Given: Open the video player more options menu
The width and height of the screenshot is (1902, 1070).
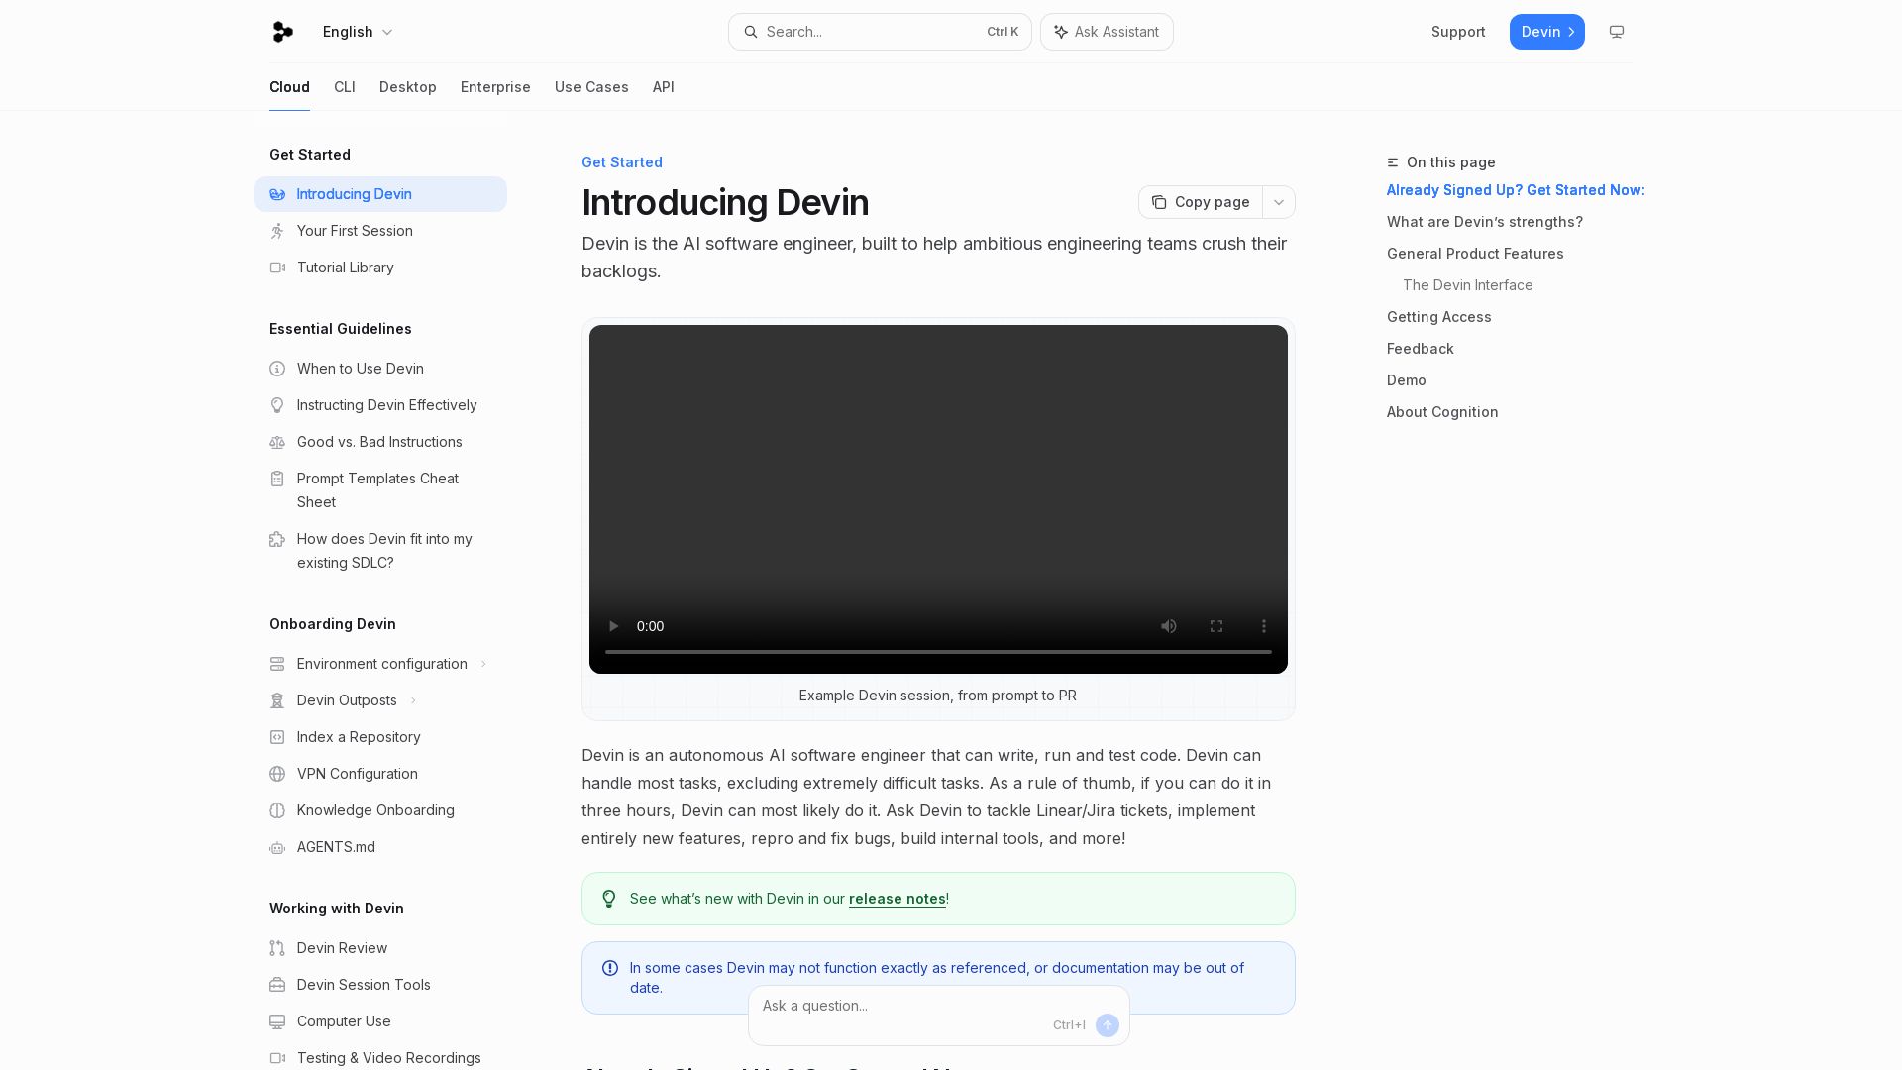Looking at the screenshot, I should coord(1264,626).
